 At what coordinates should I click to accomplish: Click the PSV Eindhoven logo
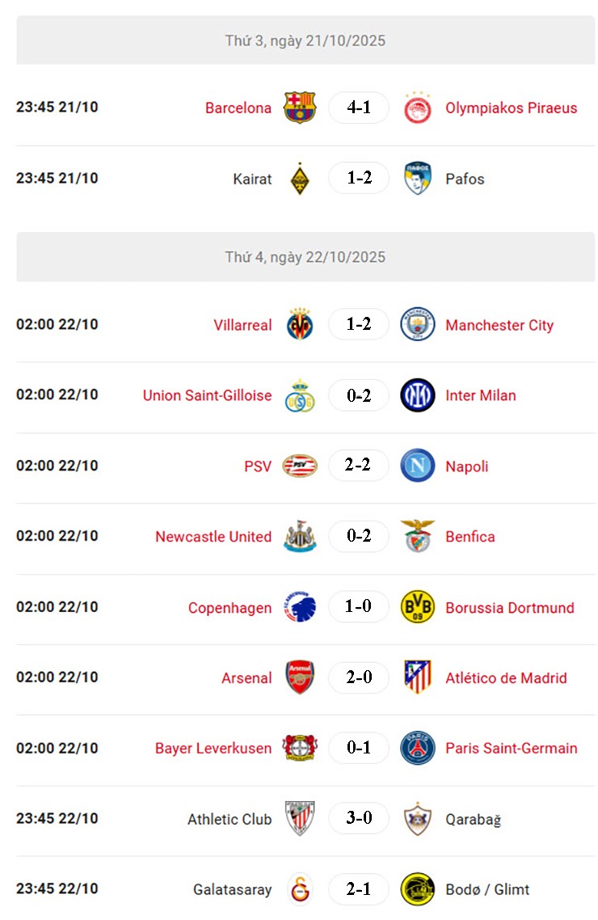click(x=300, y=466)
